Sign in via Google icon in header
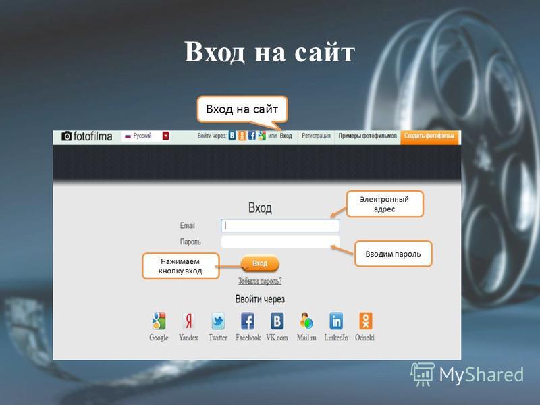Screen dimensions: 540x405 click(x=262, y=136)
